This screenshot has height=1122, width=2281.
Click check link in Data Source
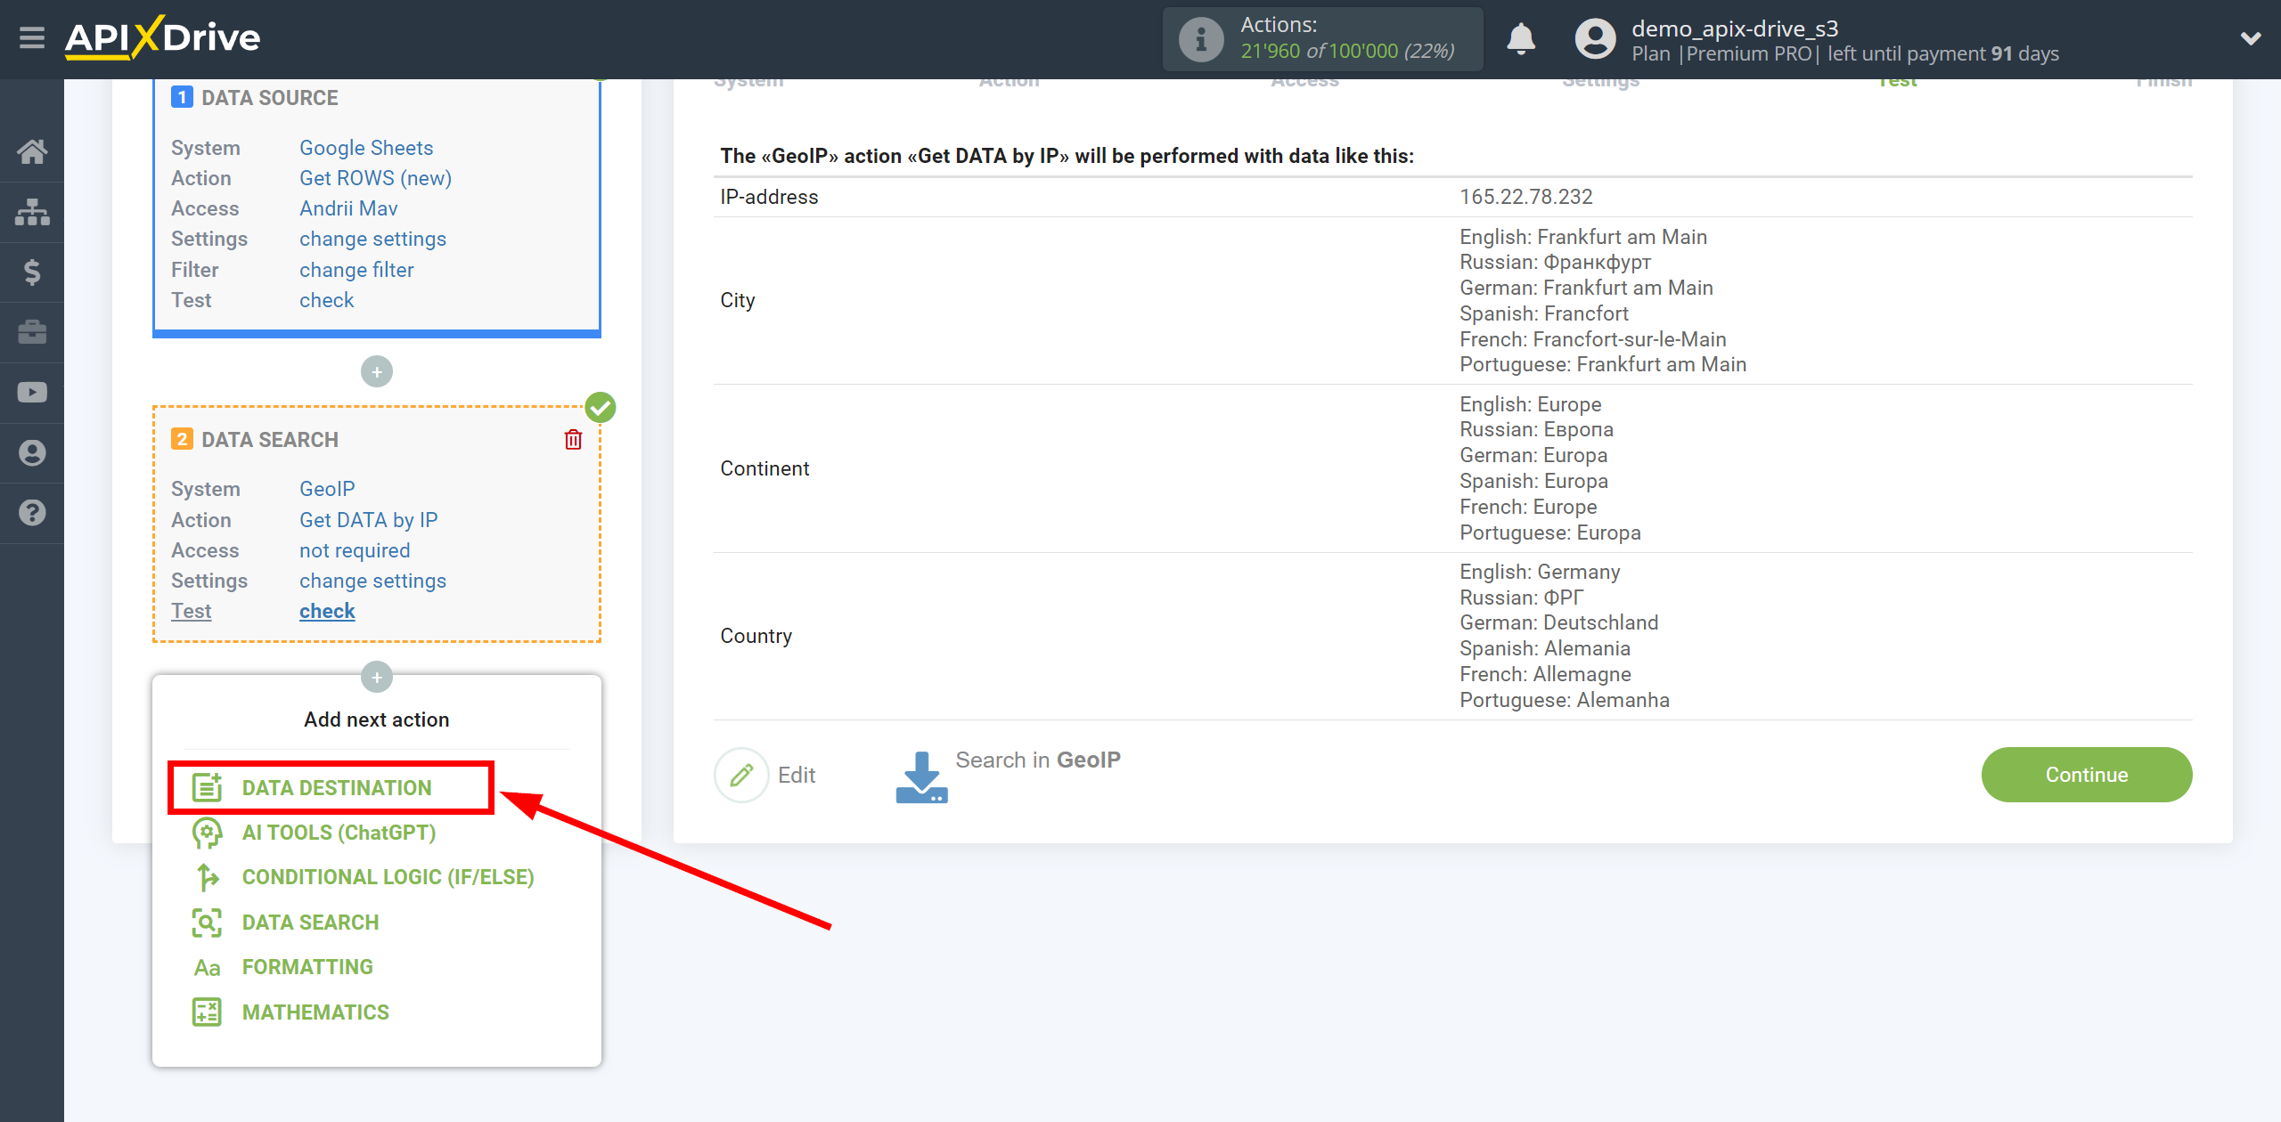[327, 300]
